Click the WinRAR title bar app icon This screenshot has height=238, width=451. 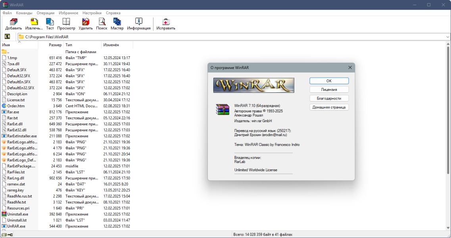pos(5,5)
